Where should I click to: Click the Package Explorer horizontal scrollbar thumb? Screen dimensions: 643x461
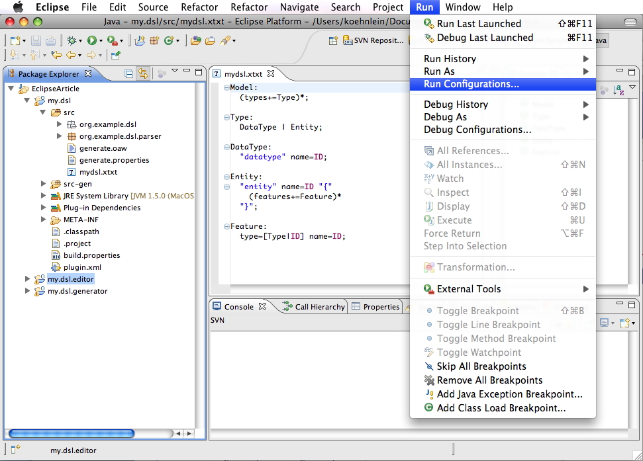pyautogui.click(x=72, y=433)
